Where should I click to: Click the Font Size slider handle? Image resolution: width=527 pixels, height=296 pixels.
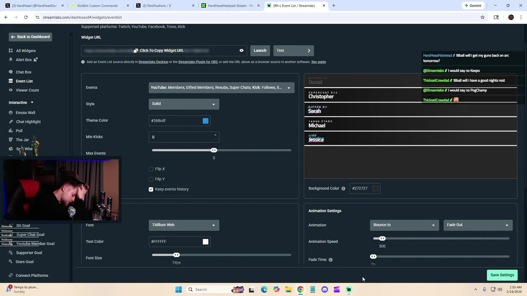point(176,255)
